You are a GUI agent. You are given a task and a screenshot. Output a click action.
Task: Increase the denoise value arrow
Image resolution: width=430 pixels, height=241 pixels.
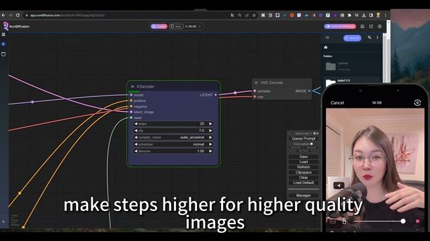(x=210, y=151)
